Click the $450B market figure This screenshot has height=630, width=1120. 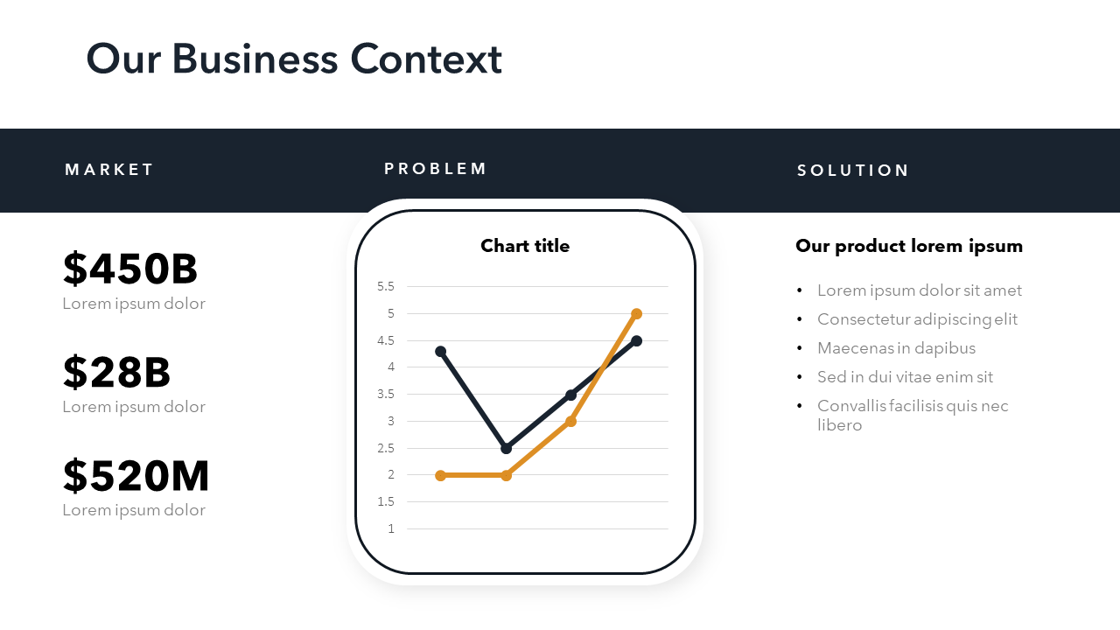tap(130, 269)
